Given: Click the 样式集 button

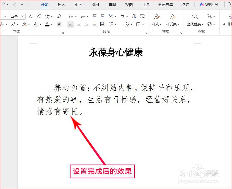Looking at the screenshot, I should click(172, 20).
